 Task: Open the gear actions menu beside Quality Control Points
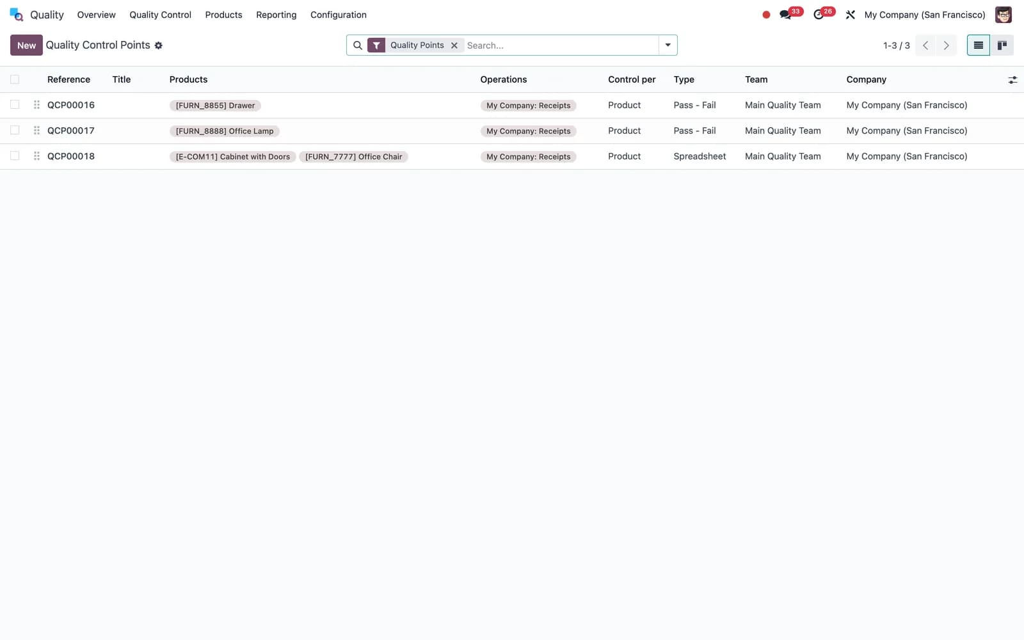pos(158,45)
